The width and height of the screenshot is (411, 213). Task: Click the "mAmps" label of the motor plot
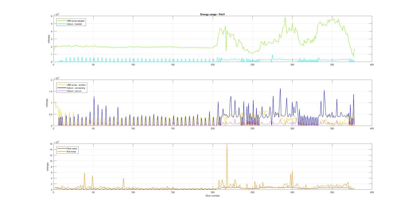coord(48,167)
